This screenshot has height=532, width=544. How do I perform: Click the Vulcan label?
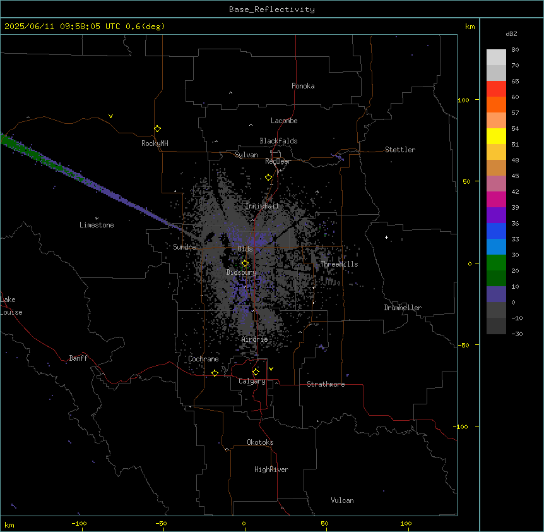coord(342,500)
